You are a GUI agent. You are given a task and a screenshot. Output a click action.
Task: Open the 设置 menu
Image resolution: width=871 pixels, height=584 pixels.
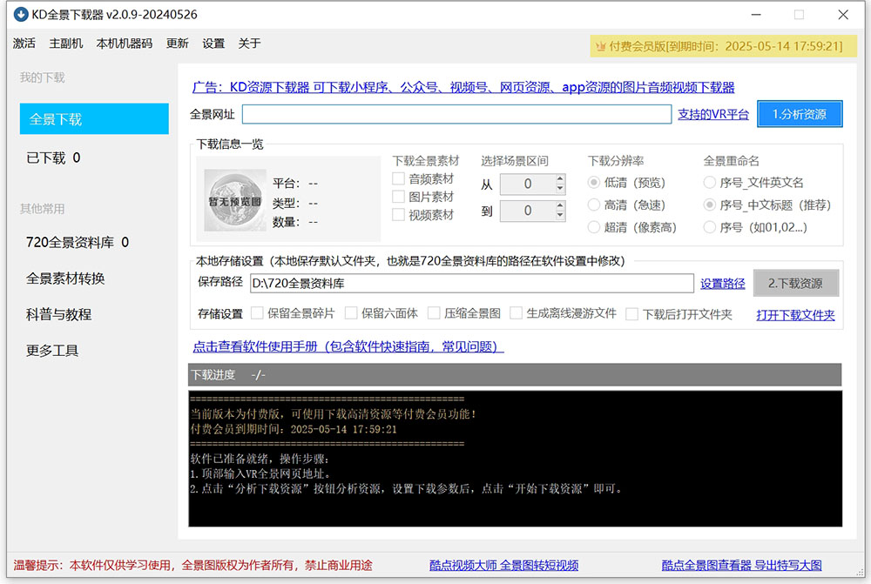click(213, 44)
